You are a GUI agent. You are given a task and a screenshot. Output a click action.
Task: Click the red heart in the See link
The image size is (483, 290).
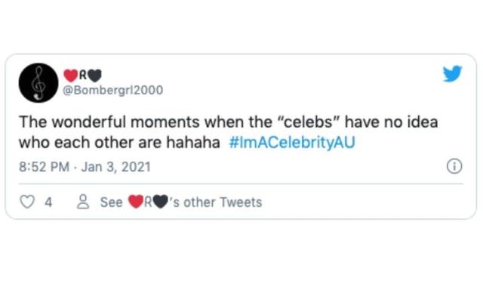coord(136,202)
